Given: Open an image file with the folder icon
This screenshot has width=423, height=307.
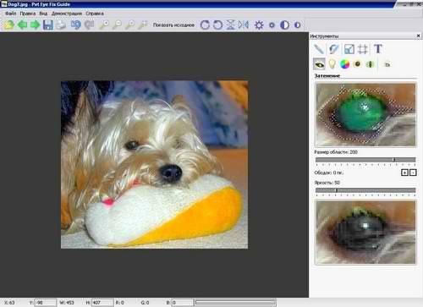Looking at the screenshot, I should tap(9, 25).
